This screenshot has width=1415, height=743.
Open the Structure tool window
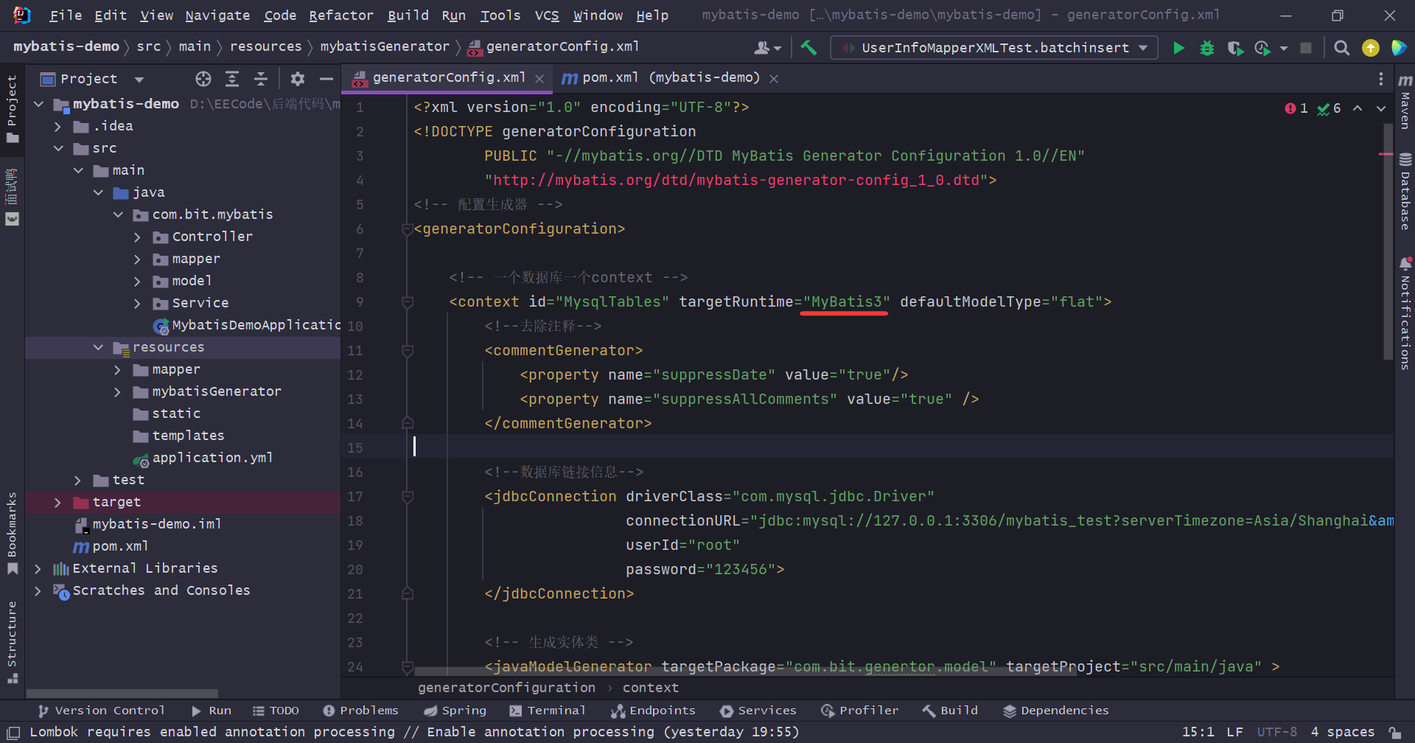tap(12, 642)
